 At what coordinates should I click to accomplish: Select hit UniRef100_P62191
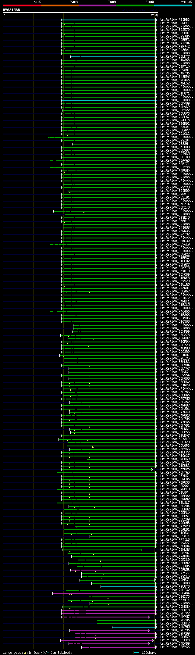pos(175,198)
